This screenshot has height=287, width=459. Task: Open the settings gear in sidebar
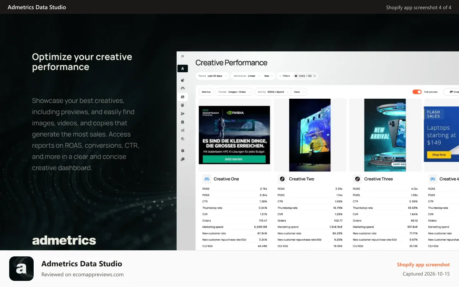coord(182,151)
